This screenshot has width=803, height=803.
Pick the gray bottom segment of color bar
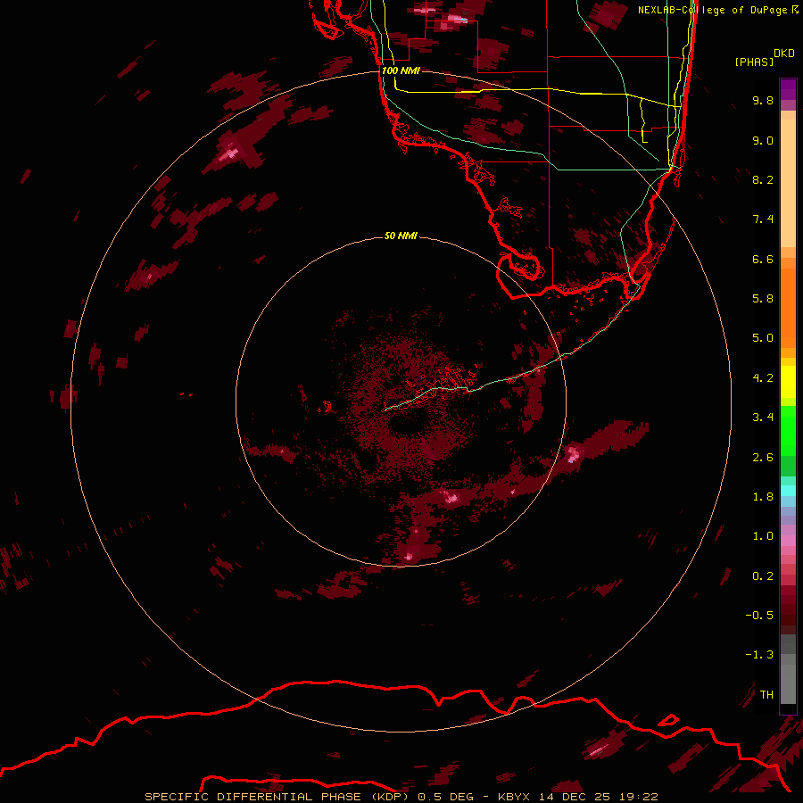click(x=788, y=671)
